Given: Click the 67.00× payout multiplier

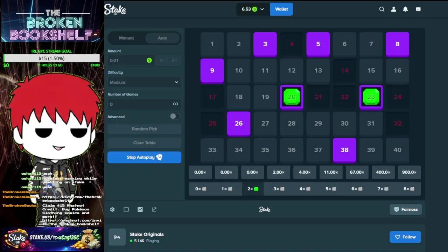Looking at the screenshot, I should point(357,172).
